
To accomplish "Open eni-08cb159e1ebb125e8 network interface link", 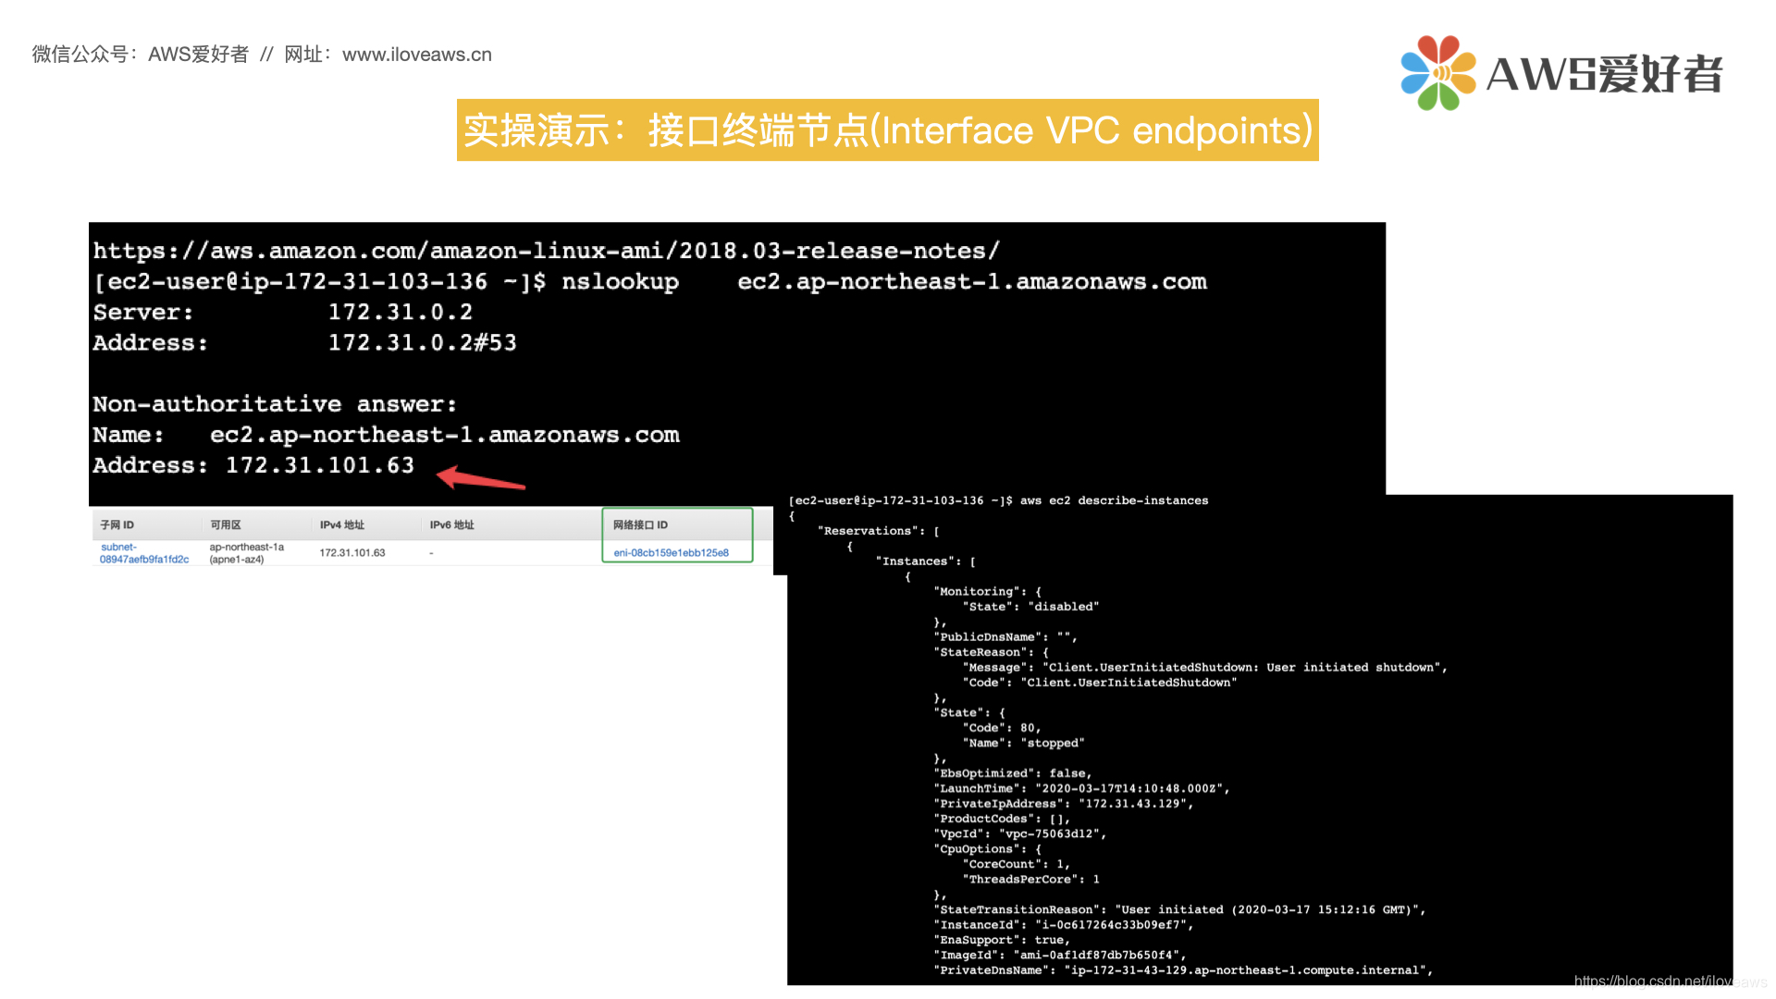I will pos(672,553).
